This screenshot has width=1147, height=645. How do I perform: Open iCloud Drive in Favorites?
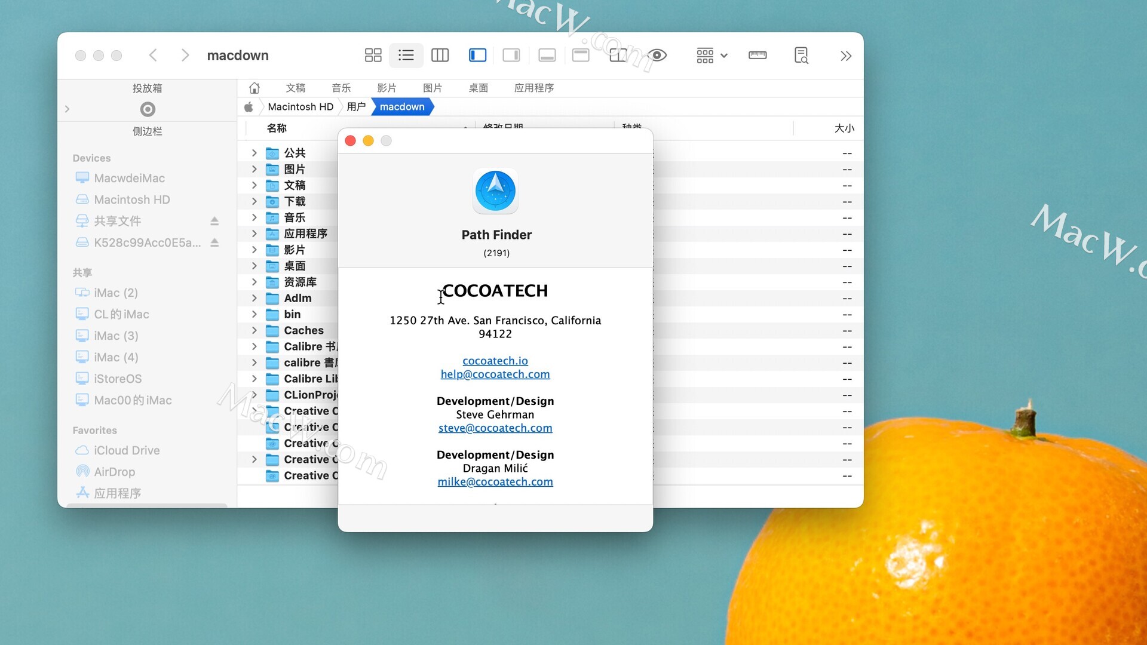127,450
